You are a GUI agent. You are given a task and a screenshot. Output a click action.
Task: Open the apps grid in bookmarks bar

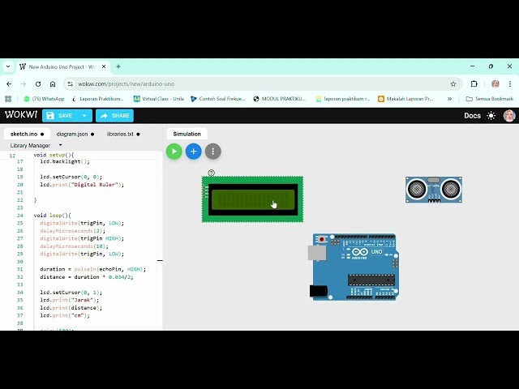[8, 99]
